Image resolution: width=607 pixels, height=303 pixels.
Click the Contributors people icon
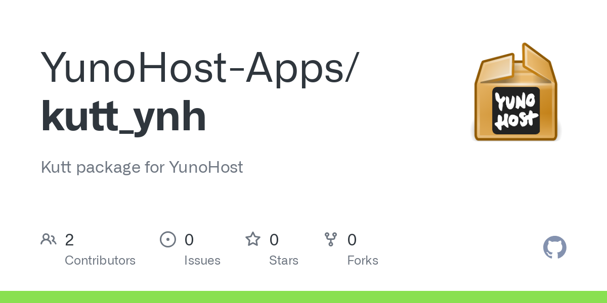point(49,239)
